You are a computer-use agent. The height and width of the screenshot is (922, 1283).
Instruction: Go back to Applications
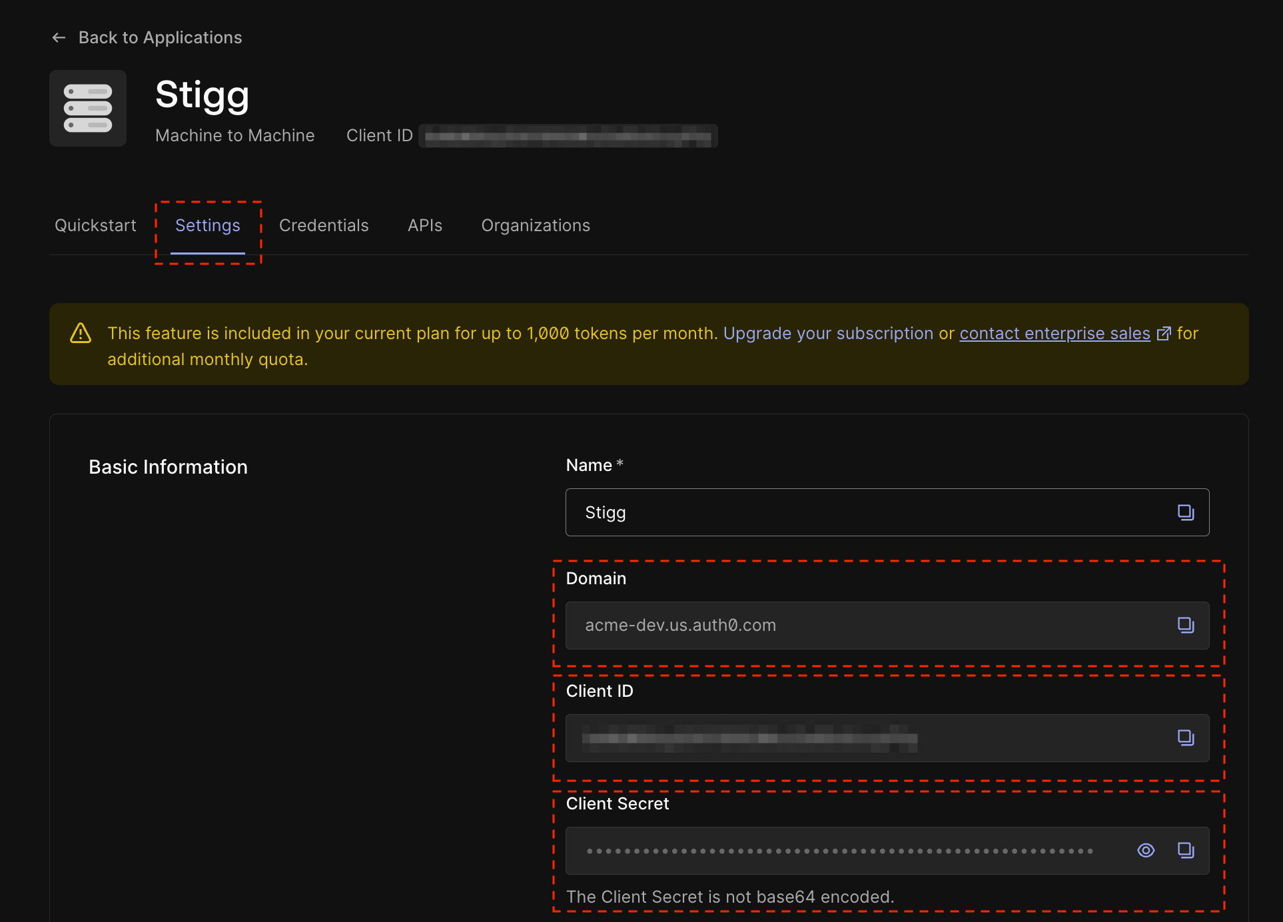[x=147, y=38]
